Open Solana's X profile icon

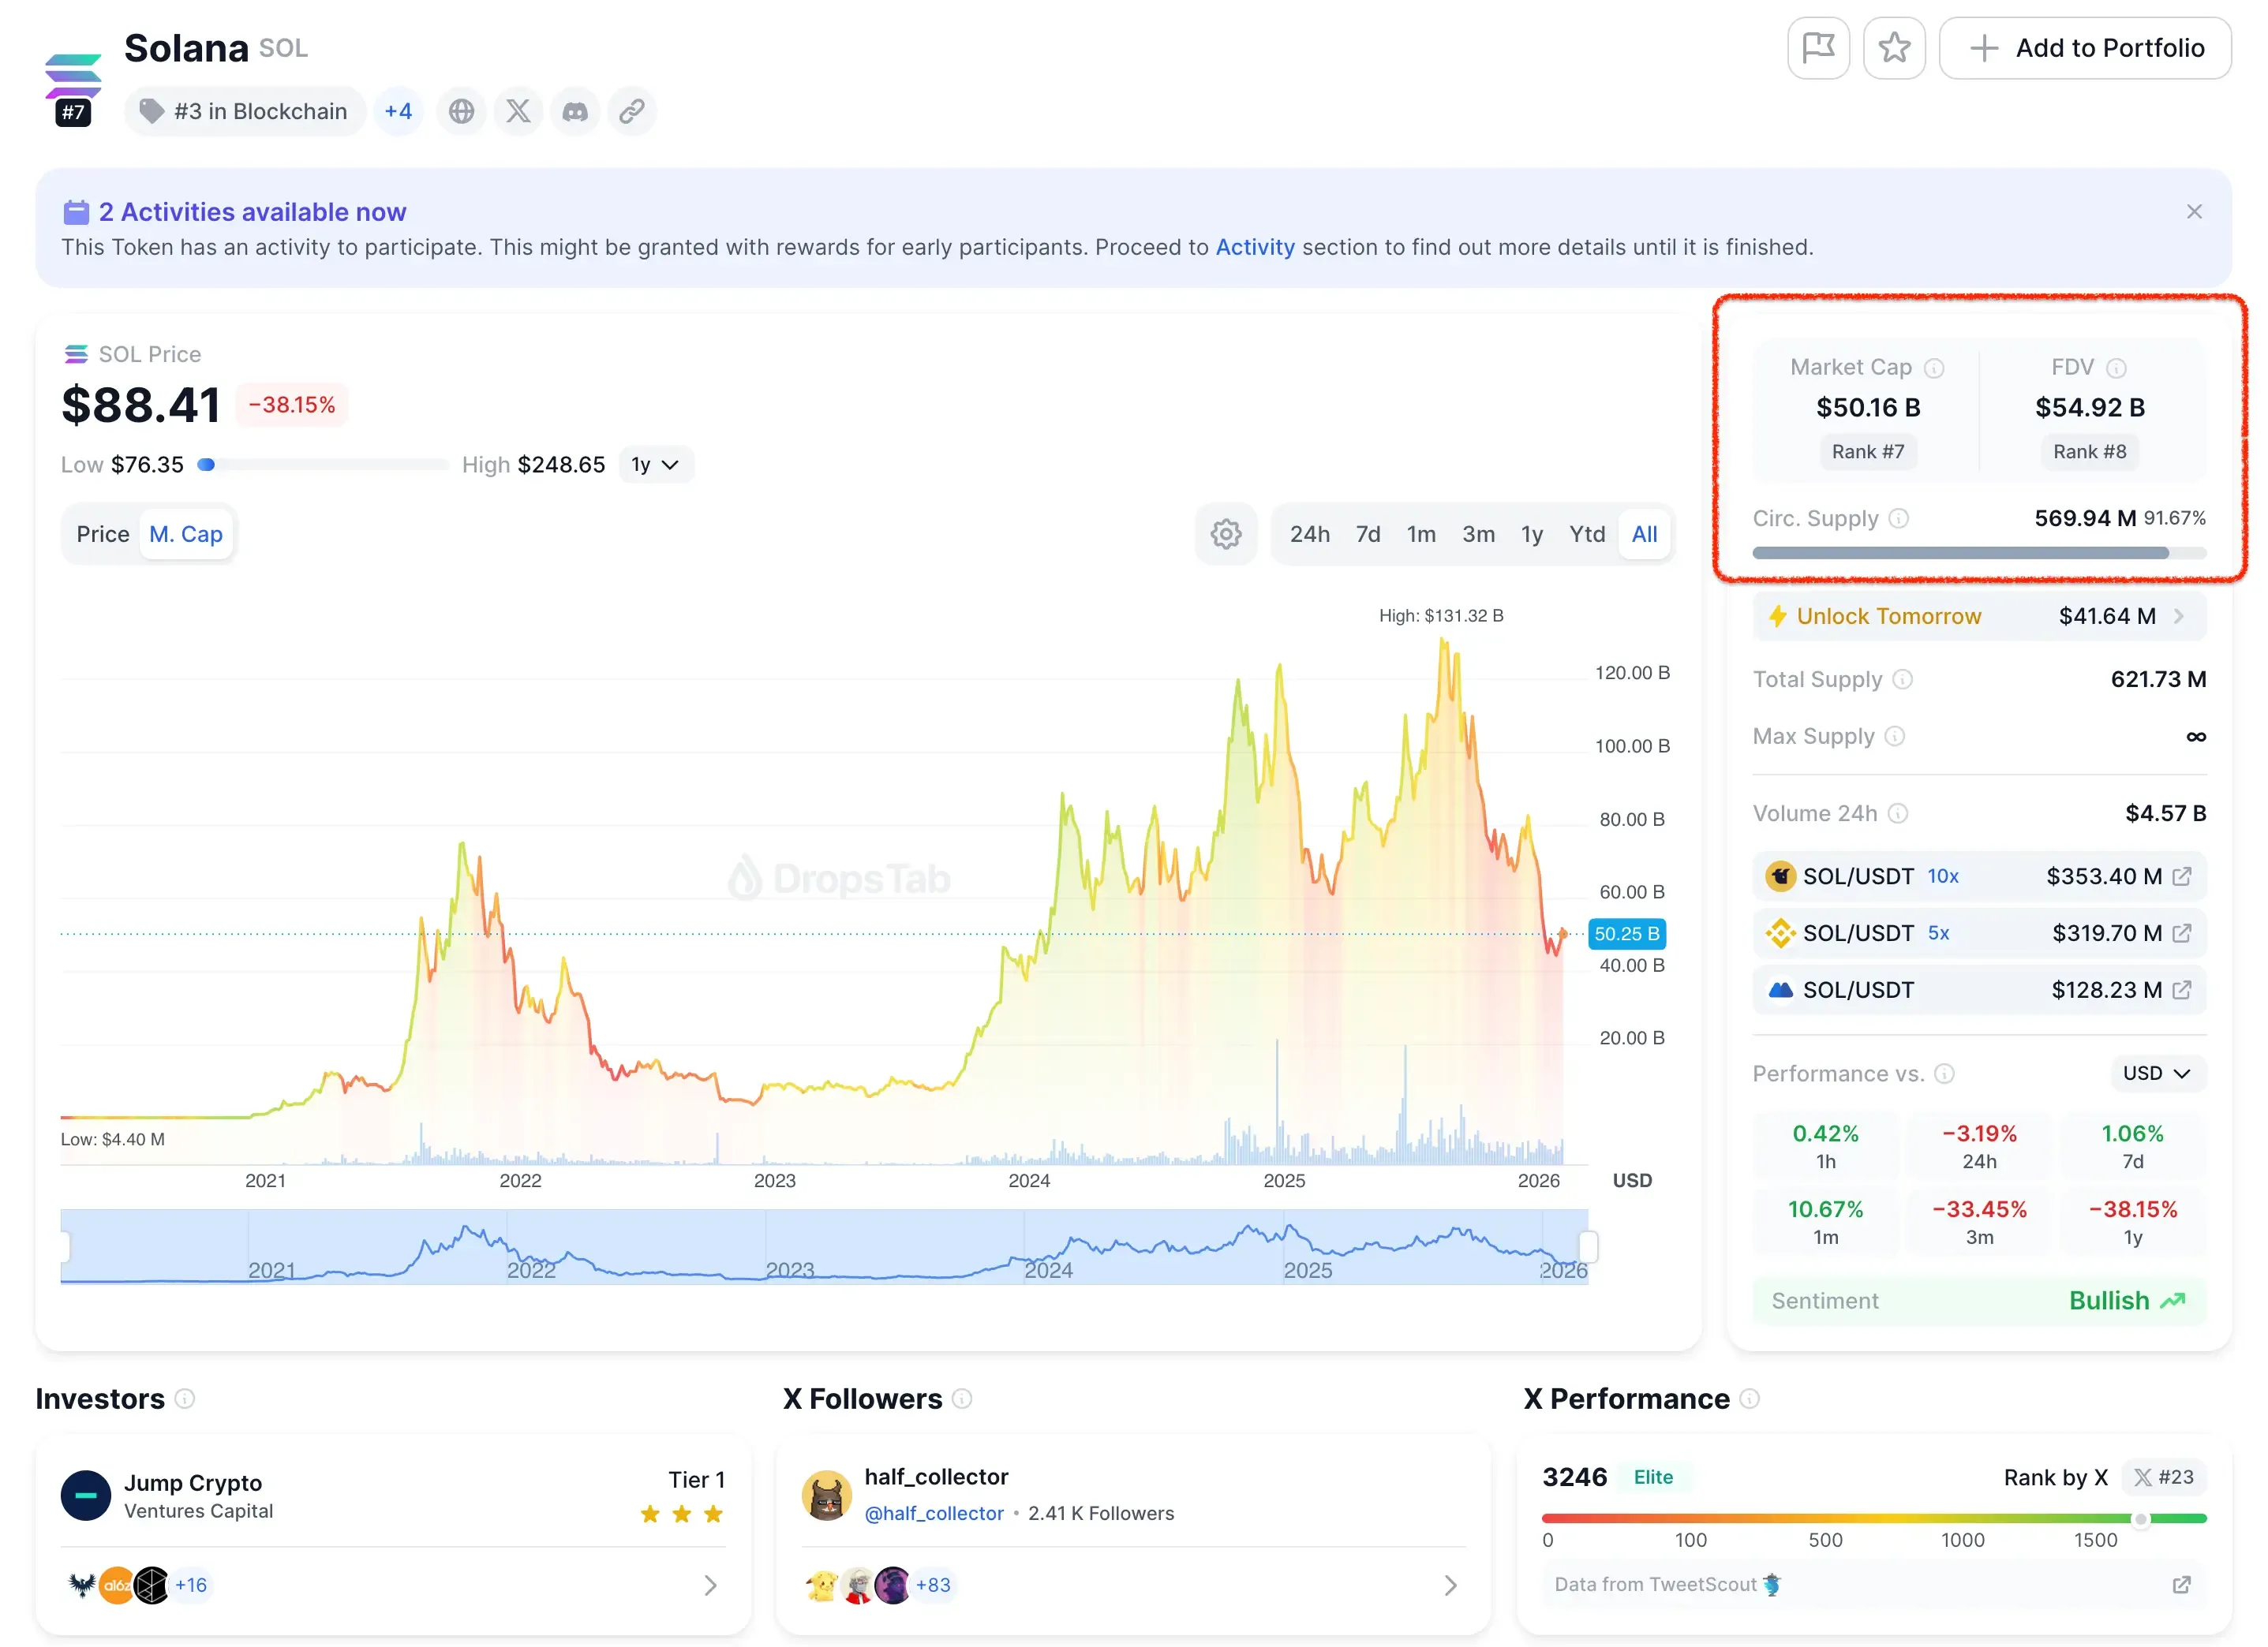[x=518, y=111]
